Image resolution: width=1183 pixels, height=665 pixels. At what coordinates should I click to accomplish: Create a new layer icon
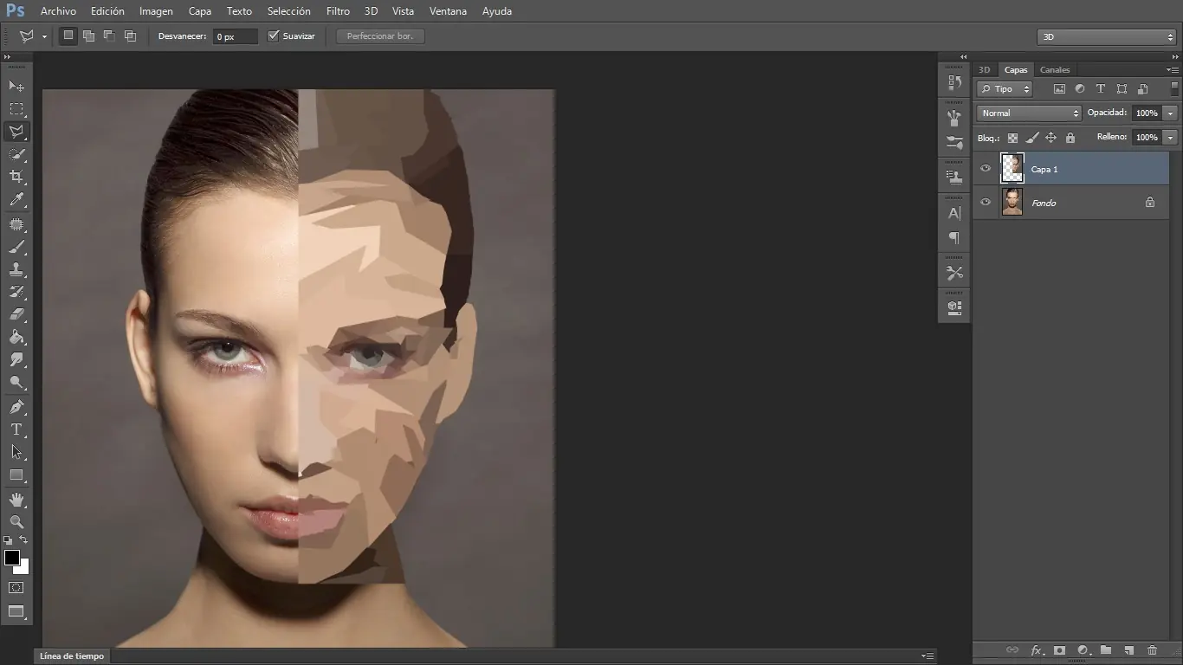1128,650
